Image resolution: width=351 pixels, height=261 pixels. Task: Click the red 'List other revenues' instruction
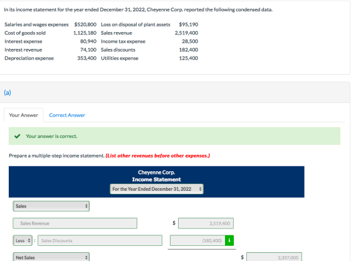click(158, 156)
